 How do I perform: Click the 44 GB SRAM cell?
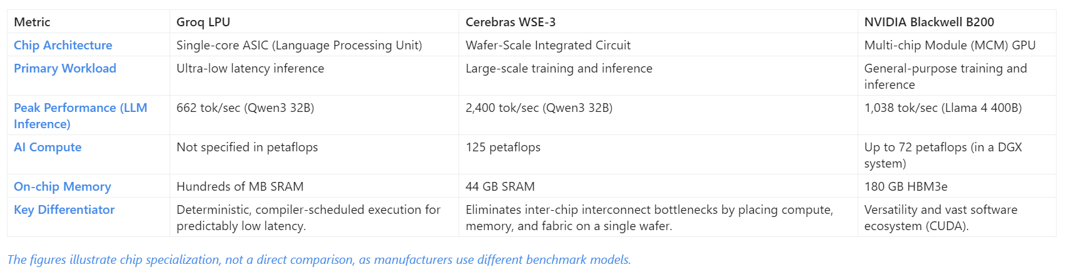tap(658, 186)
